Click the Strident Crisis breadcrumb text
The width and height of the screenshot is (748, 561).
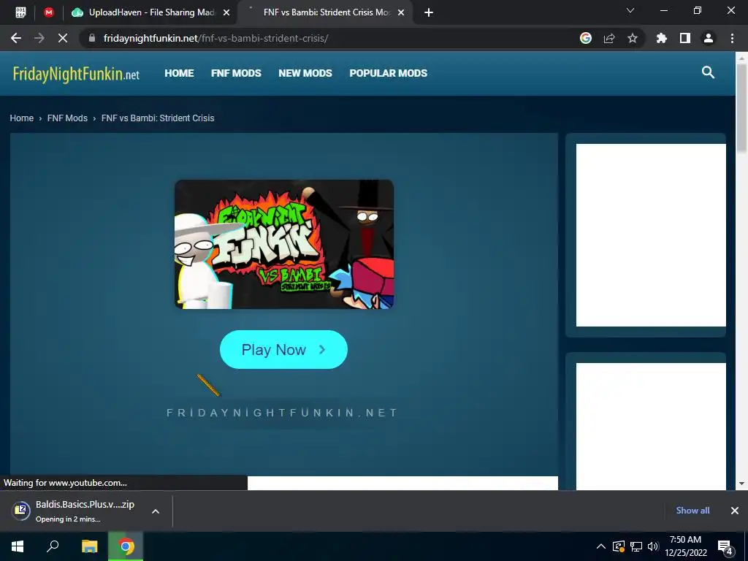(x=158, y=118)
